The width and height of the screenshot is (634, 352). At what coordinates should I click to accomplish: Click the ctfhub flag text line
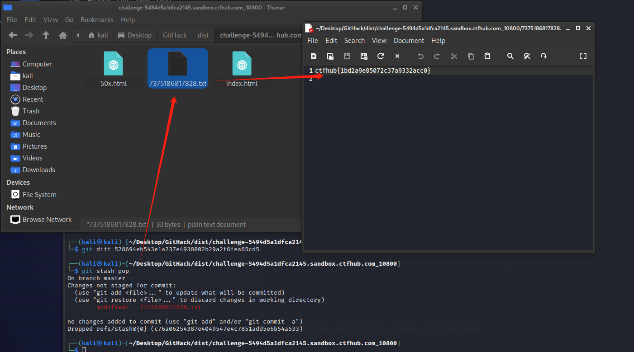coord(373,71)
